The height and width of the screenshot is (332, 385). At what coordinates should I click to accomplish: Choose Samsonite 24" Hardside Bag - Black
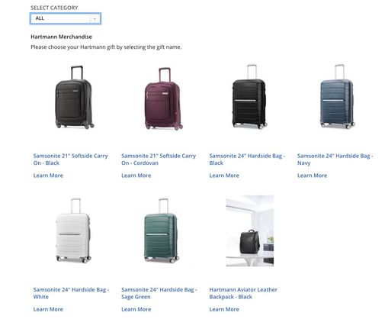(247, 160)
